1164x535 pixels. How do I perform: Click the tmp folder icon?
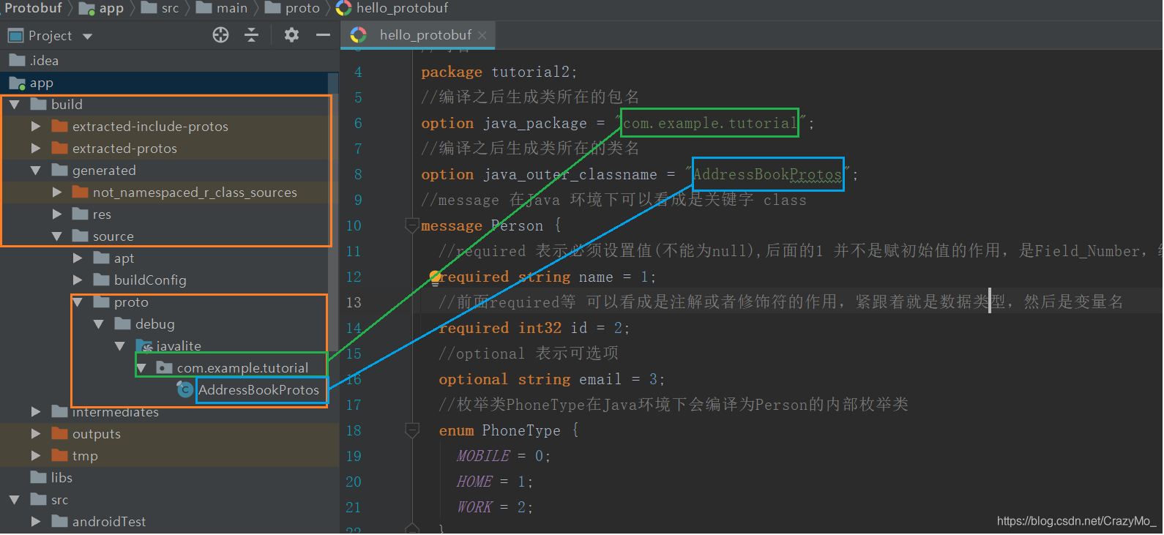[60, 455]
